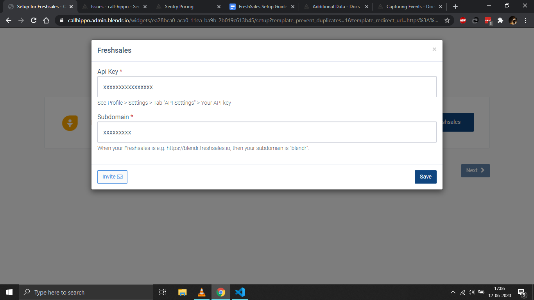
Task: Close the Sentry Pricing tab
Action: 219,7
